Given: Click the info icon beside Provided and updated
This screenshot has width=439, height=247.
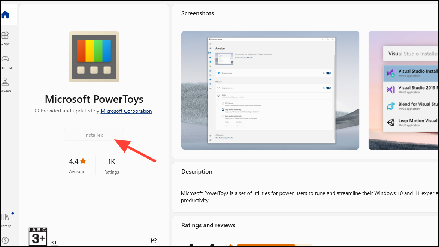Looking at the screenshot, I should click(x=37, y=111).
